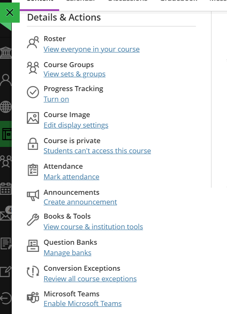Click the Conversion Exceptions warning icon
Screen dimensions: 227x314
click(33, 272)
